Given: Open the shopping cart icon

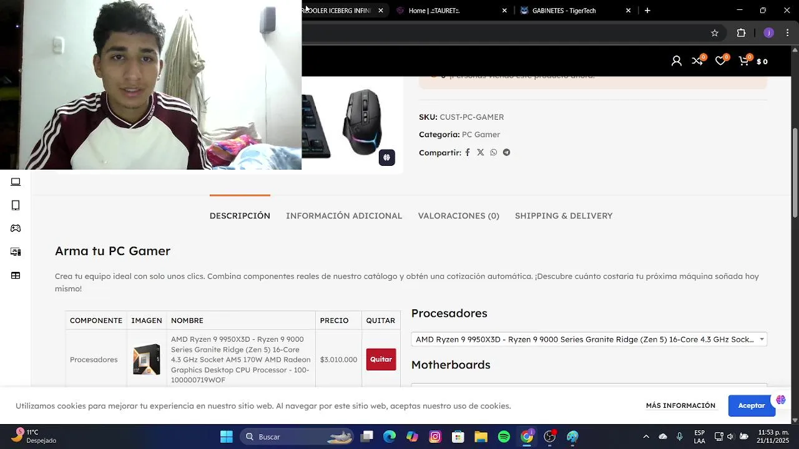Looking at the screenshot, I should pos(743,61).
